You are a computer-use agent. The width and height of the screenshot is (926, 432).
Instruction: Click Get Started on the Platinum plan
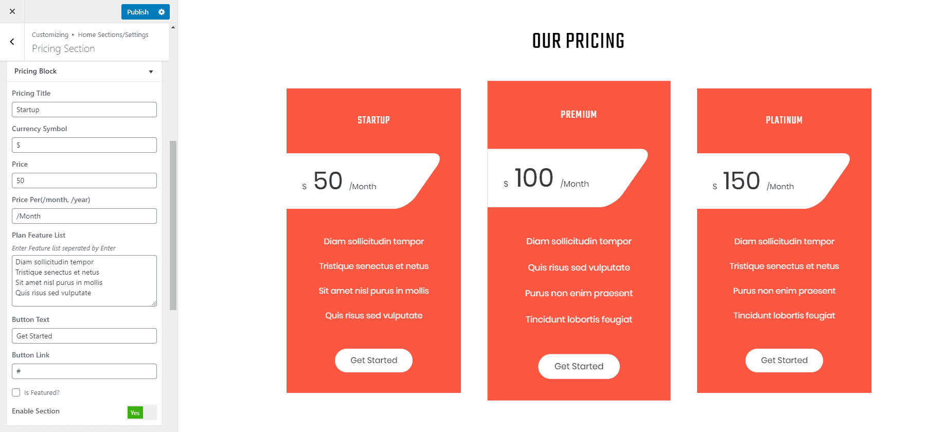pyautogui.click(x=784, y=361)
